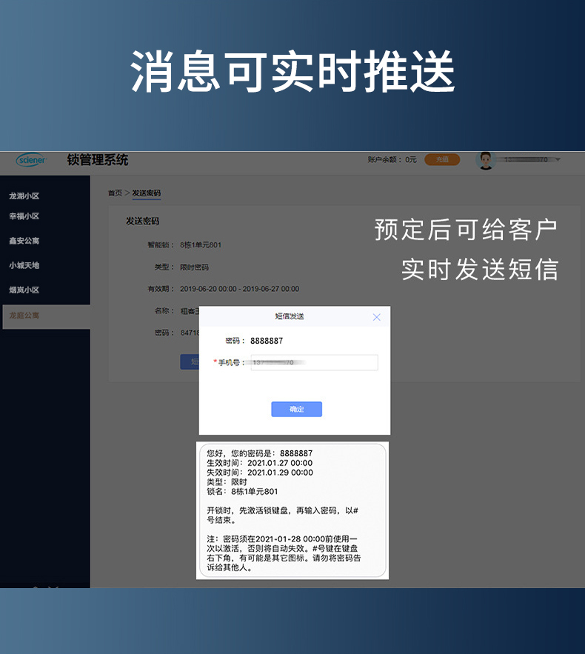Click the 发送密码 breadcrumb tab
Screen dimensions: 585x654
coord(147,193)
